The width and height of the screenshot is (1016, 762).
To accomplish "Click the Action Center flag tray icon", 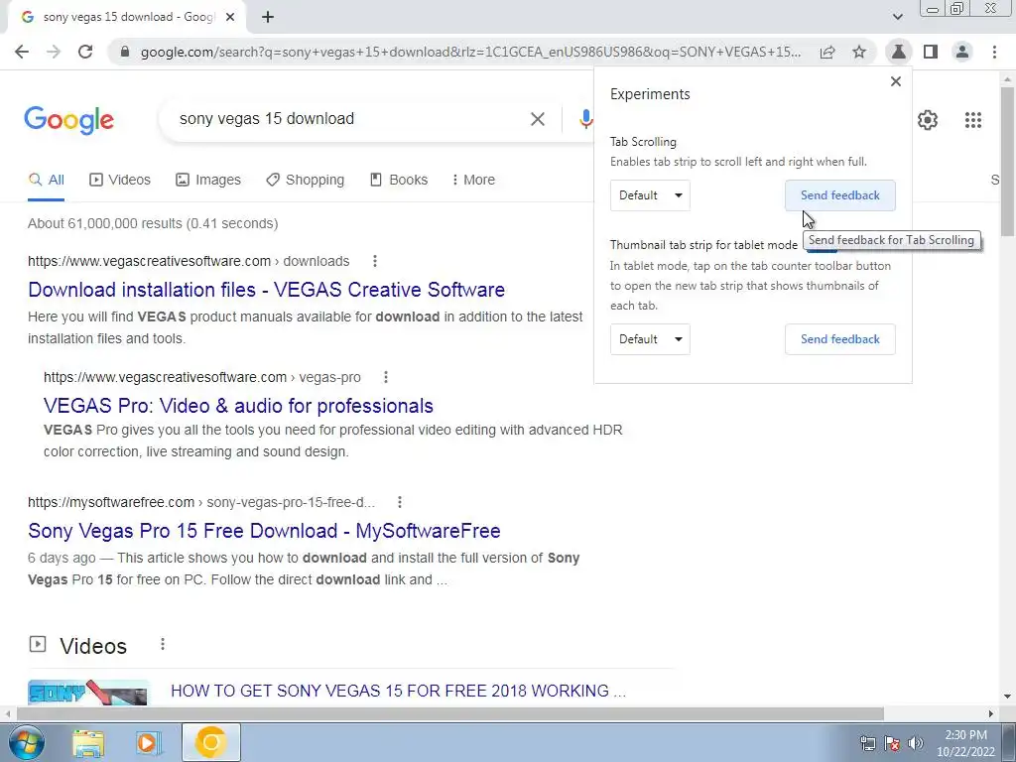I will (892, 743).
